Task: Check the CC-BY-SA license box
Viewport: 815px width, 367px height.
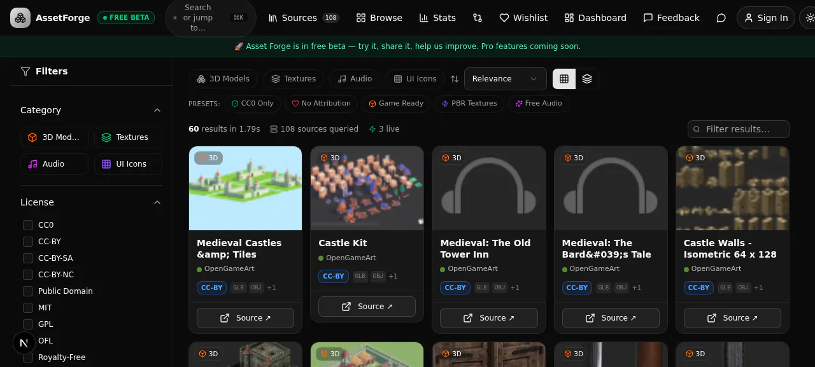Action: tap(28, 258)
